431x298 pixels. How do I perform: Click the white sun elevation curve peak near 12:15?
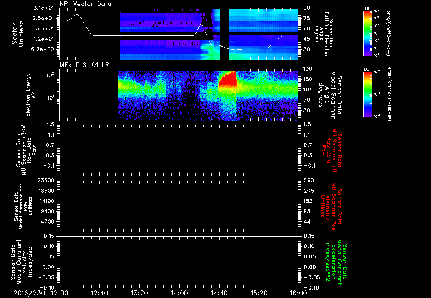[77, 15]
